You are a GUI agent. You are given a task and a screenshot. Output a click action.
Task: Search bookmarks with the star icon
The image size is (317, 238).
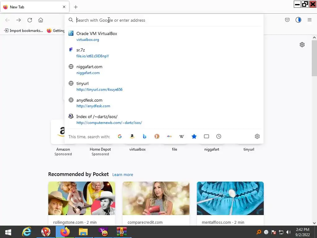click(x=194, y=136)
